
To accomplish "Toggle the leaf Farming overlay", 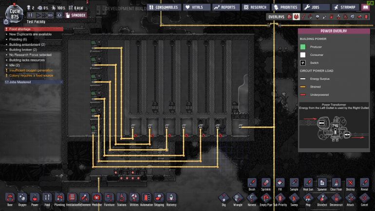I will click(x=352, y=17).
